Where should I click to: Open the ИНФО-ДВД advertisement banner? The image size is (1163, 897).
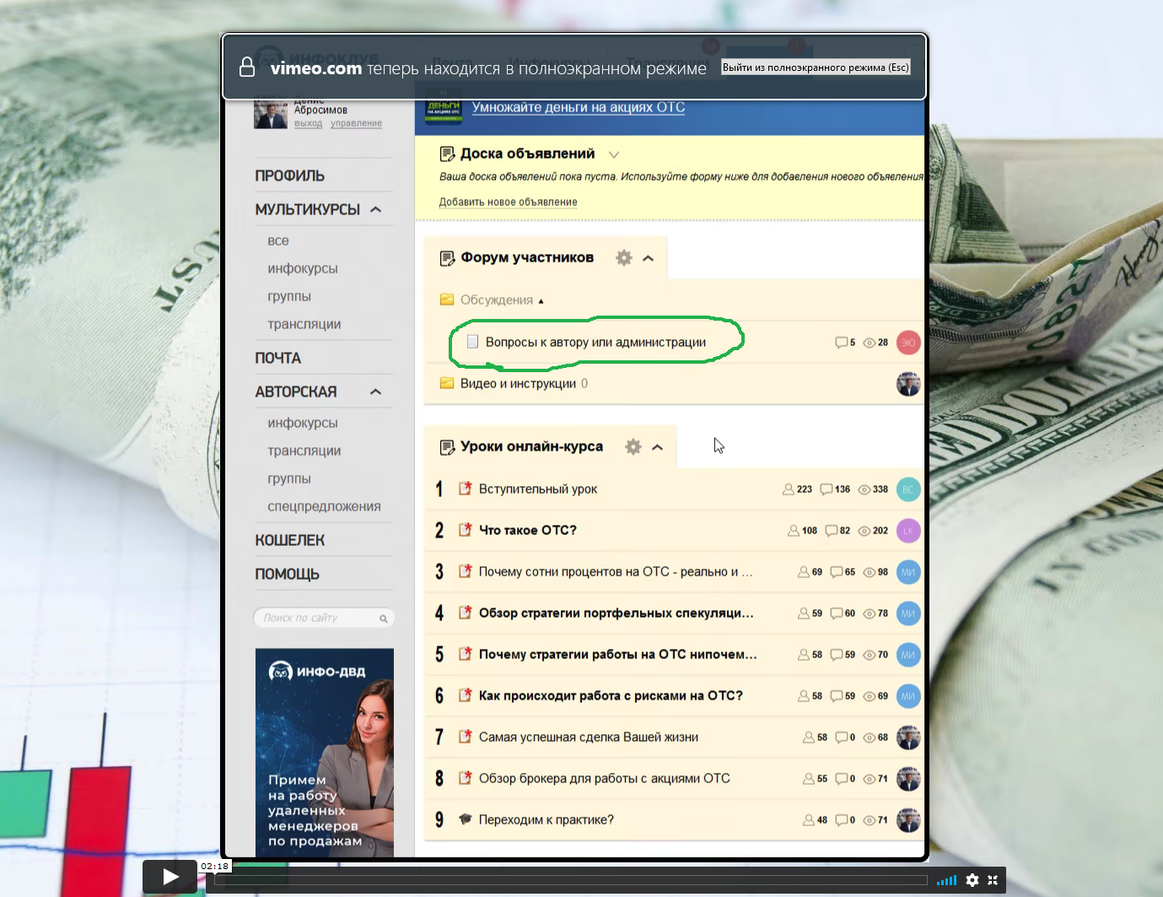click(x=325, y=753)
